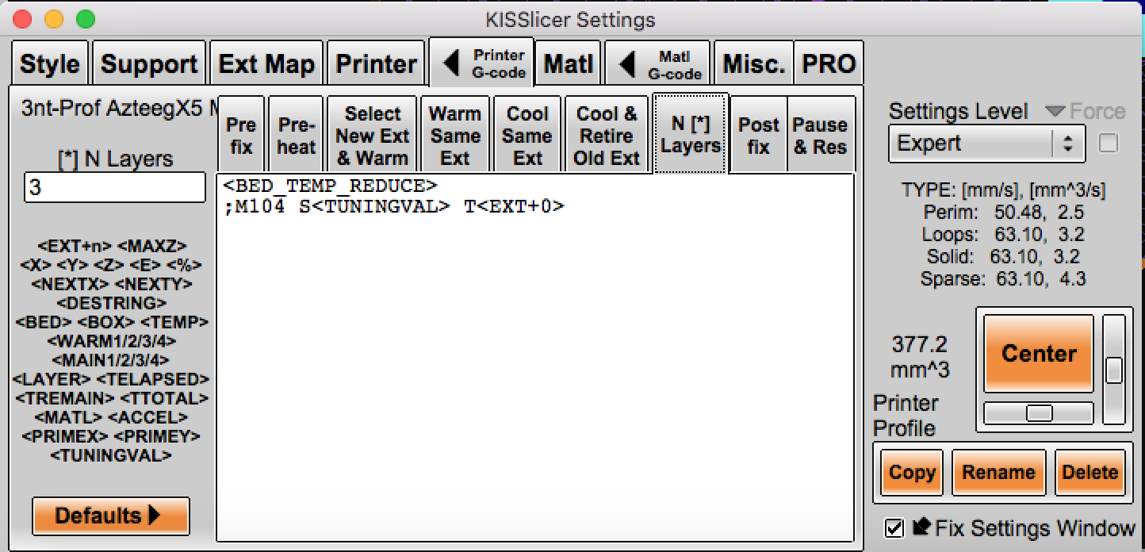
Task: Select the Prefix G-code sub-tab
Action: tap(241, 135)
